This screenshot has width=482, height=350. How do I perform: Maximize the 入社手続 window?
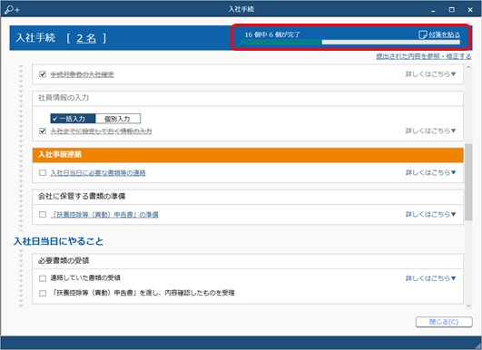pyautogui.click(x=451, y=10)
